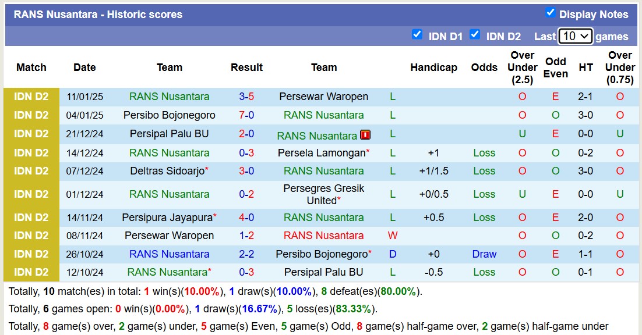The height and width of the screenshot is (335, 642).
Task: Click RANS Nusantara link on the 08/11/24 row
Action: pos(324,236)
